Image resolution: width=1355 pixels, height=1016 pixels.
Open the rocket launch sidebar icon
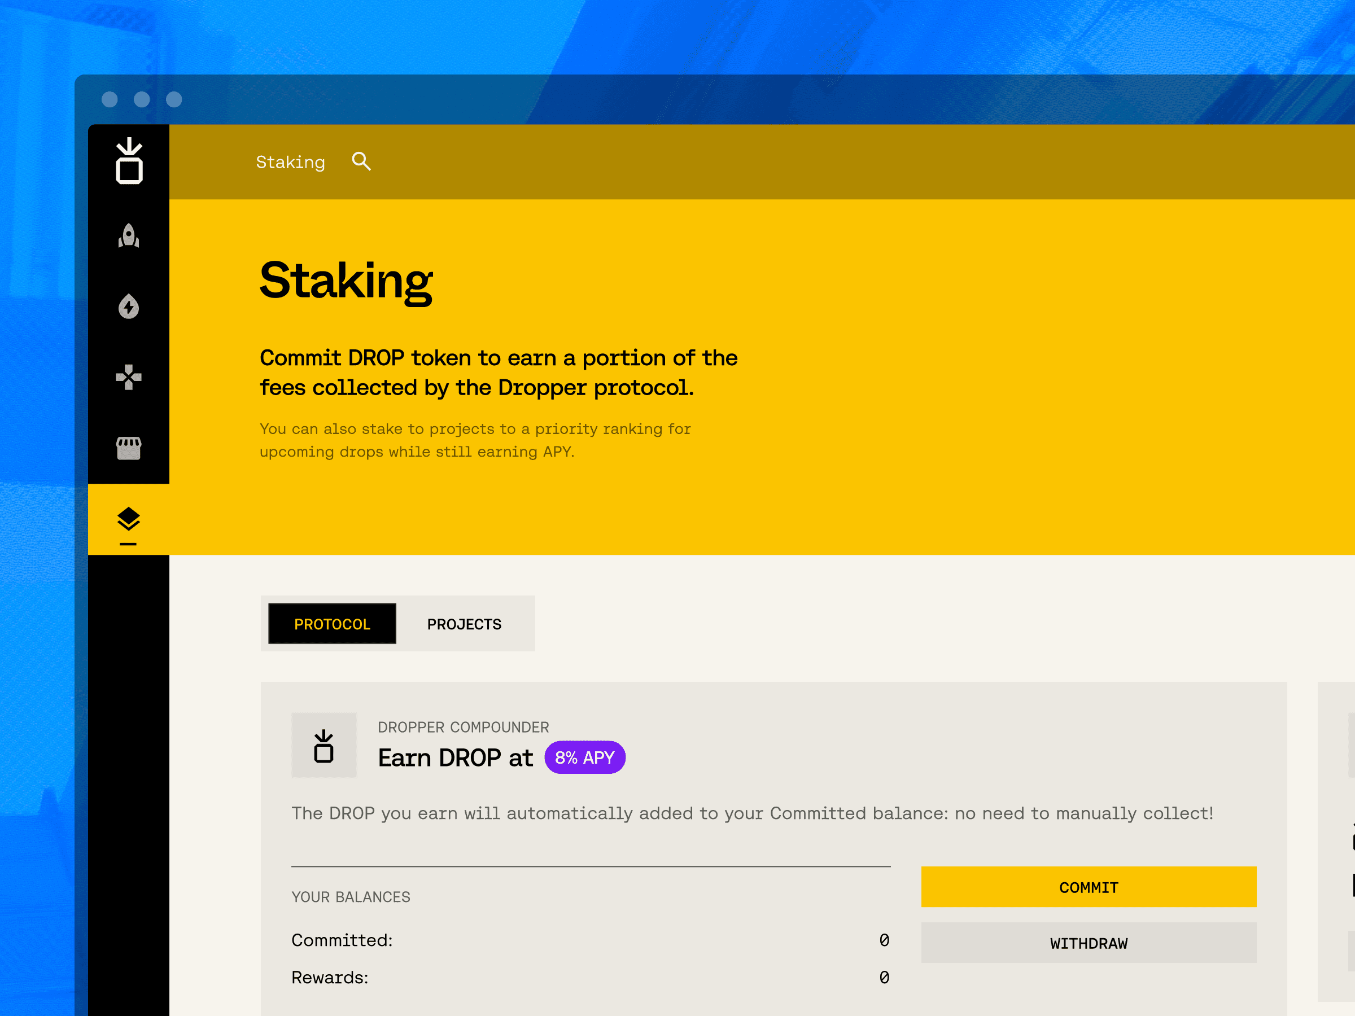pyautogui.click(x=129, y=236)
